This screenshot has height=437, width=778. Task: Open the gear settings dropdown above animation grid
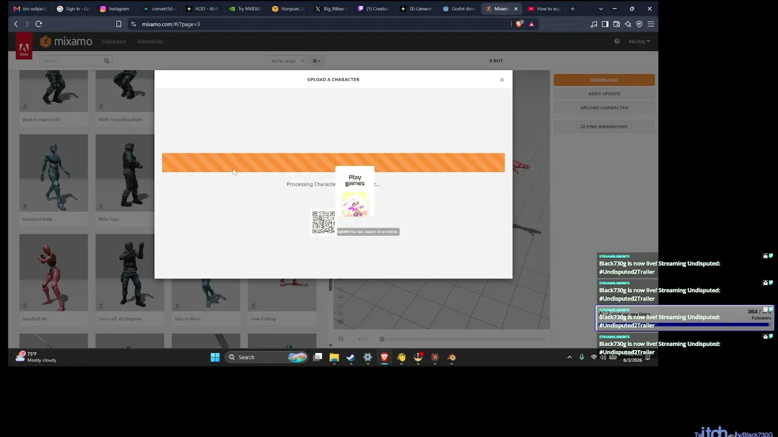[316, 61]
